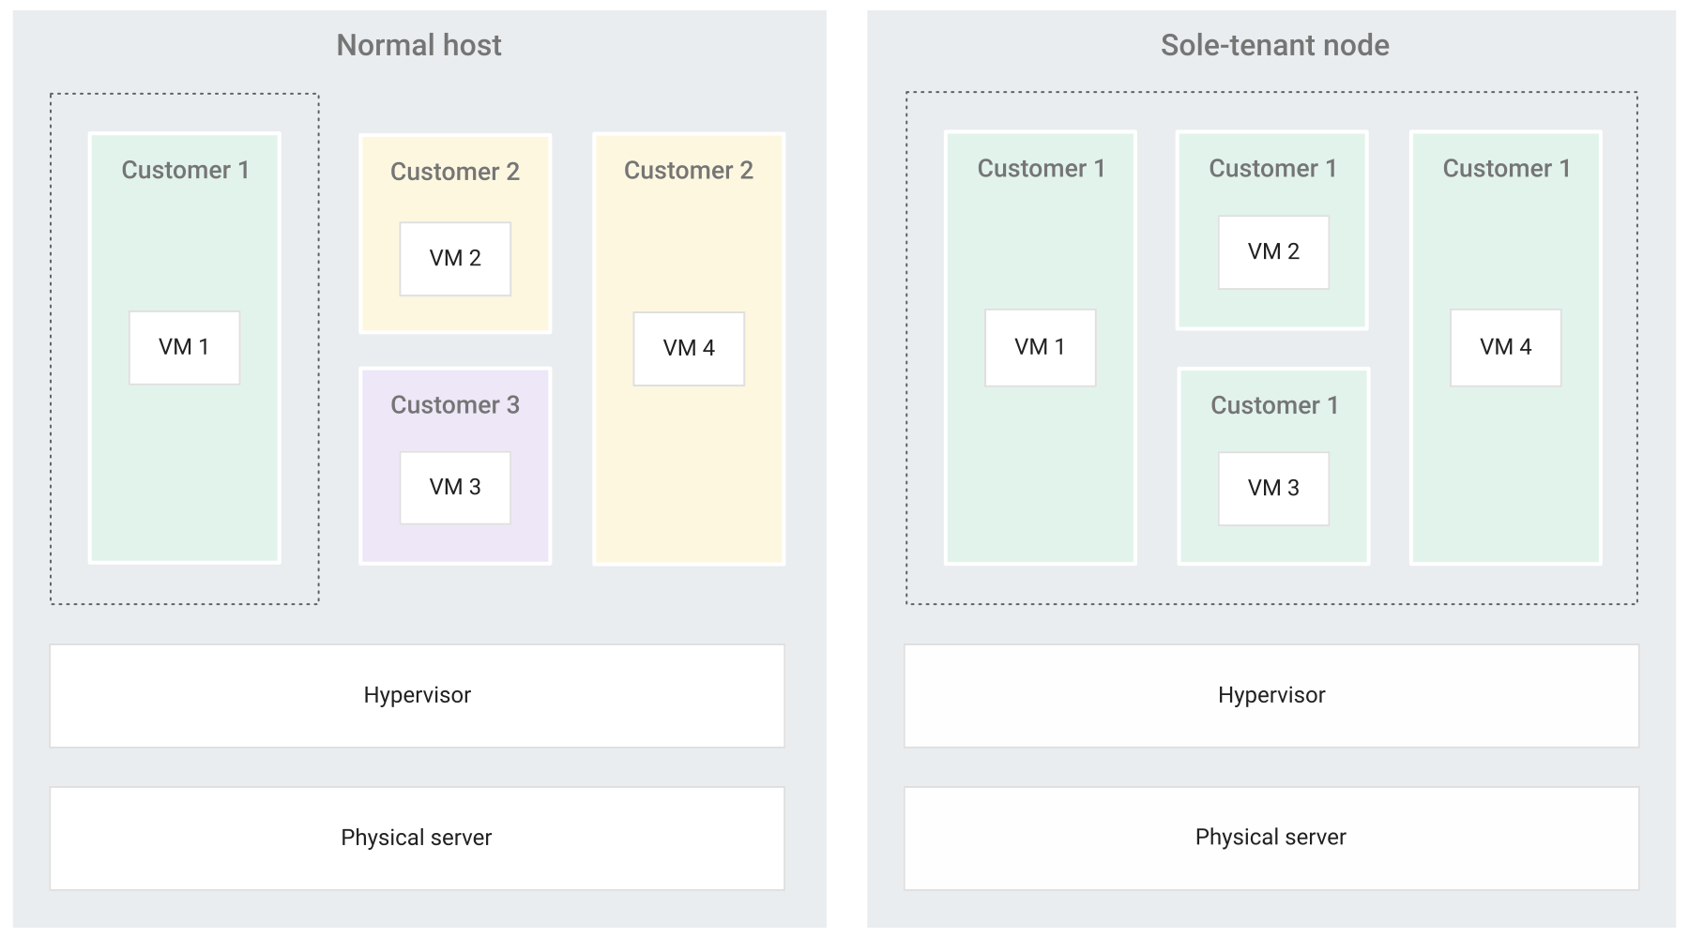
Task: Click Hypervisor box under Sole-tenant node
Action: tap(1271, 695)
